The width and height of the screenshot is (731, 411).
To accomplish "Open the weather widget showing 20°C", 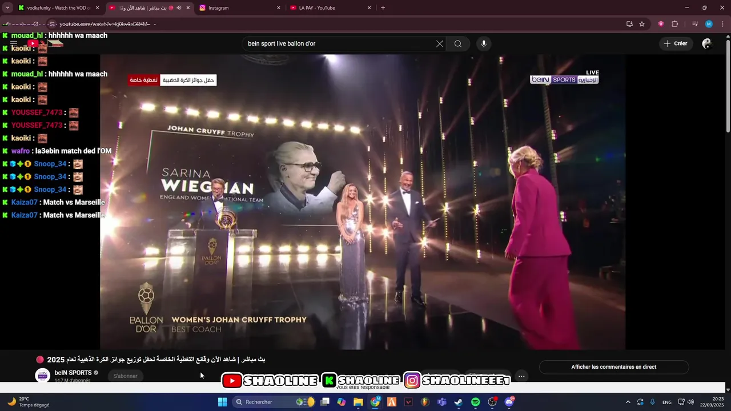I will click(x=28, y=402).
